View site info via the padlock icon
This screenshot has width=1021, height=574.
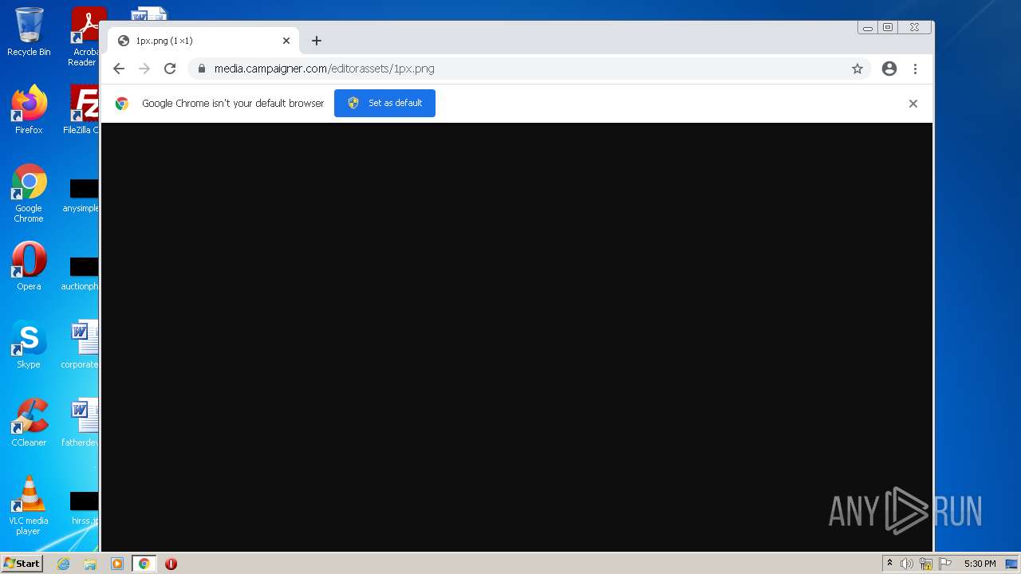tap(201, 69)
